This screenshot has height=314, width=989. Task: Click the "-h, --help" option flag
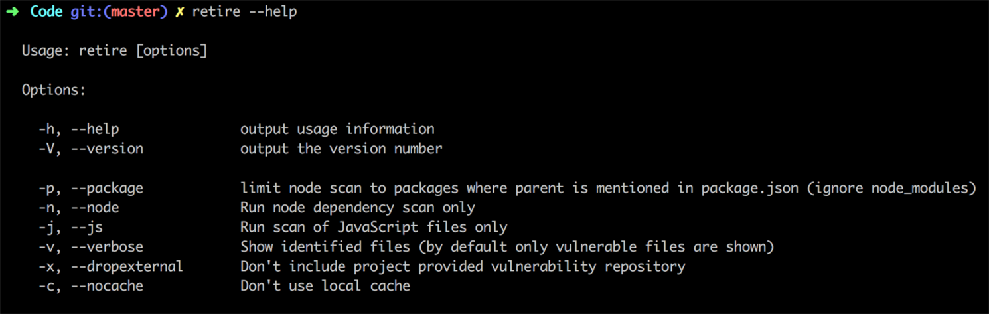tap(78, 129)
